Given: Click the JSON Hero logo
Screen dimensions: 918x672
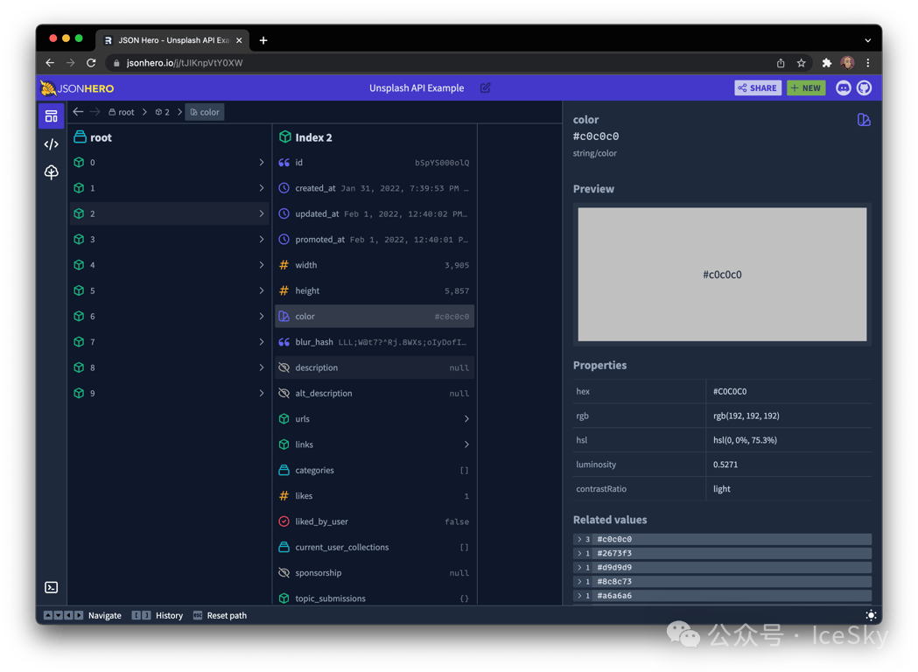Looking at the screenshot, I should click(x=77, y=88).
